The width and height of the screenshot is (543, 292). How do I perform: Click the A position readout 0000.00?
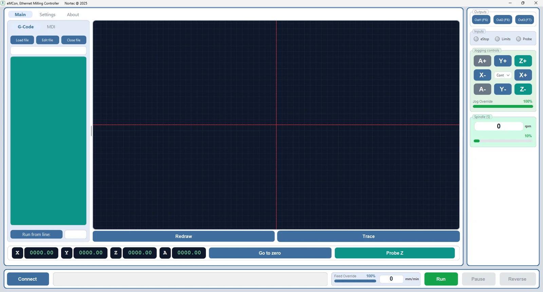(189, 253)
